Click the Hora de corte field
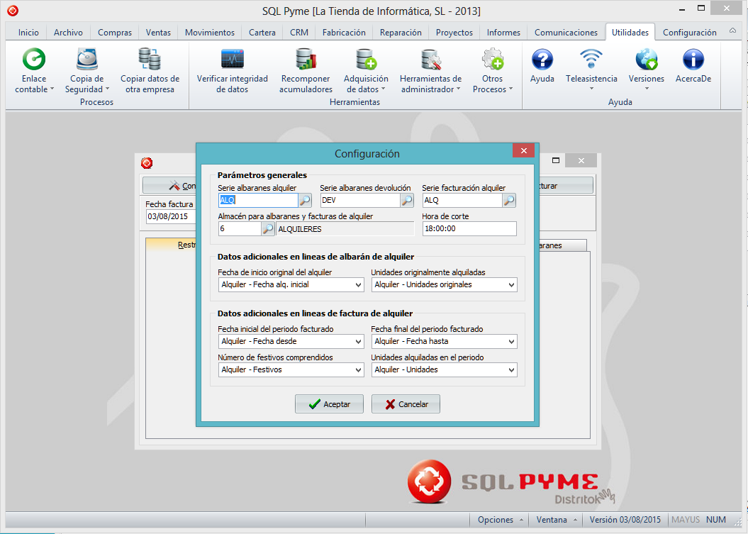 (469, 229)
